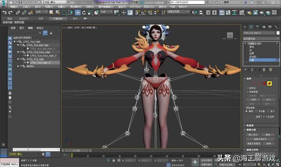This screenshot has width=281, height=167.
Task: Toggle eye visibility of 1743_YuJi_Face_High
Action: [21, 52]
